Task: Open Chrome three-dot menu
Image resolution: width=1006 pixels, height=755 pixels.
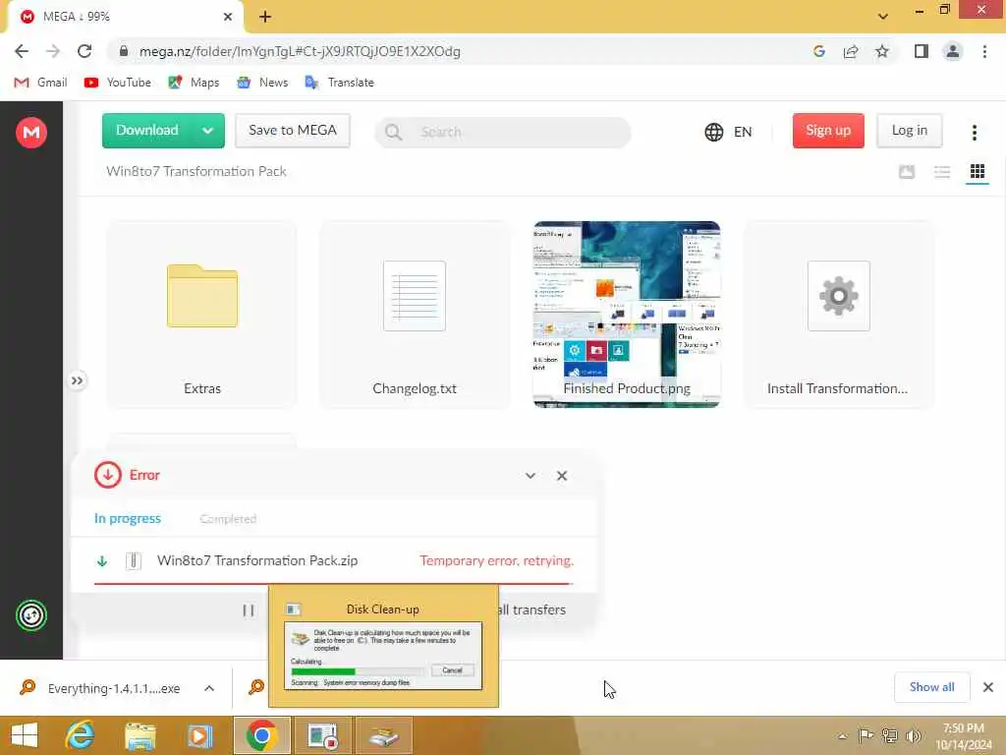Action: point(984,51)
